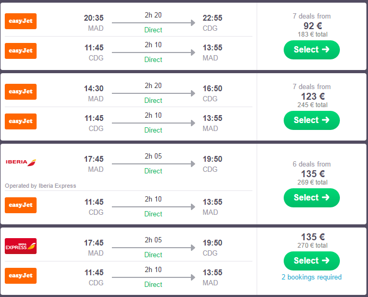Select the 135 € Iberia deal
Image resolution: width=368 pixels, height=297 pixels.
(312, 198)
